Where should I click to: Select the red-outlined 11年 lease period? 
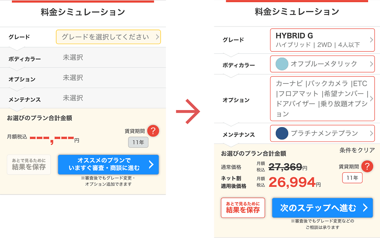pyautogui.click(x=352, y=178)
